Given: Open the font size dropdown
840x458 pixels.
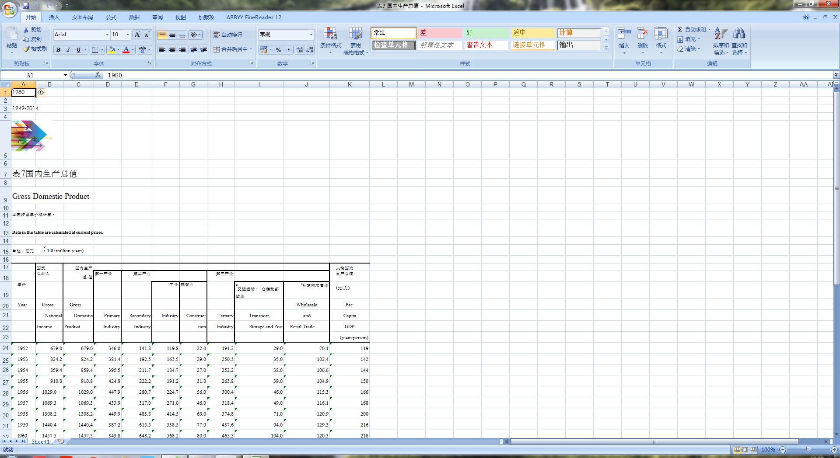Looking at the screenshot, I should (x=128, y=35).
